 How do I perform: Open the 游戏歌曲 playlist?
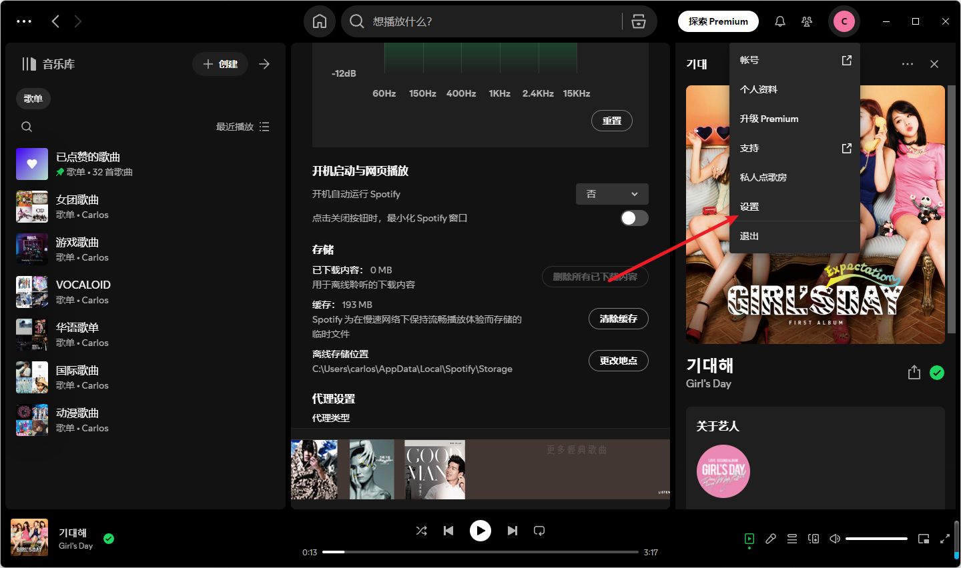click(x=145, y=249)
